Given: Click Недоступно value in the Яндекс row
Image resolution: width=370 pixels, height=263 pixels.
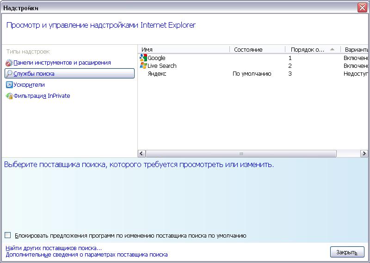Looking at the screenshot, I should pyautogui.click(x=356, y=74).
